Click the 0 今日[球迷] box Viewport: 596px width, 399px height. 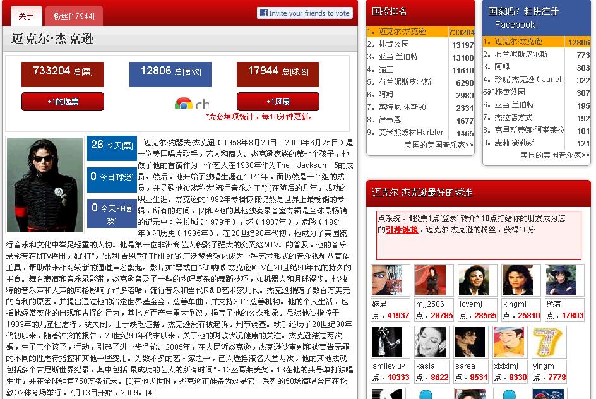point(112,179)
